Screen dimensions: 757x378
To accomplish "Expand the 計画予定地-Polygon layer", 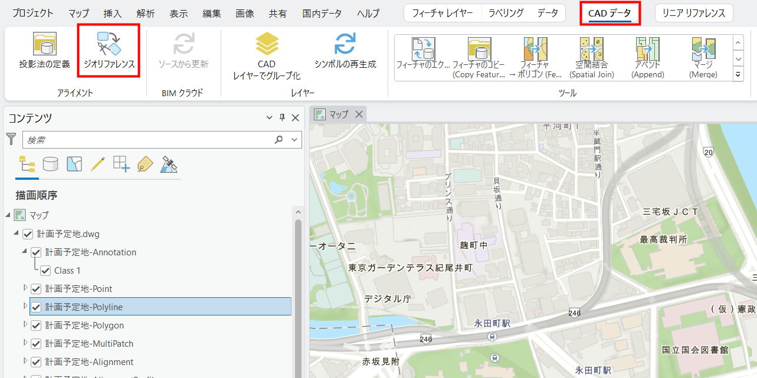I will click(25, 325).
